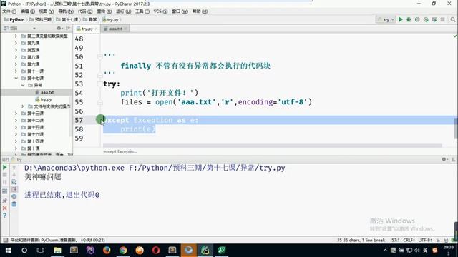Switch to the aaa.txt editor tab
Image resolution: width=458 pixels, height=257 pixels.
116,29
